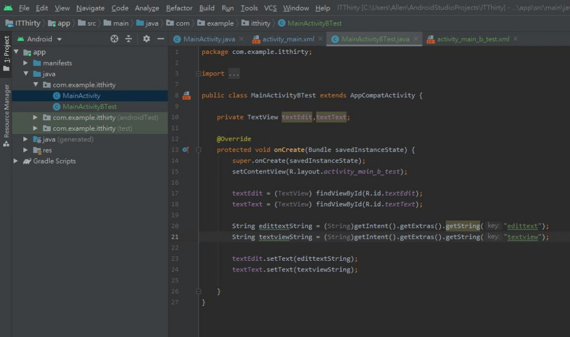Expand the Gradle Scripts node

(x=16, y=161)
